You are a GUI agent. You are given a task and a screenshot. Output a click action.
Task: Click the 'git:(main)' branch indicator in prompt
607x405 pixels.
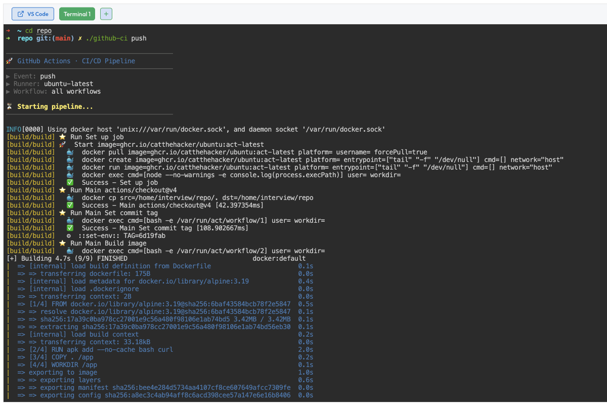point(55,38)
